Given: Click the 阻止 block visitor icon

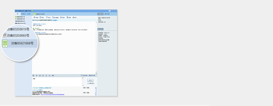Looking at the screenshot, I should tap(75, 17).
